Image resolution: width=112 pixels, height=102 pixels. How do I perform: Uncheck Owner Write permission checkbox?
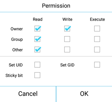(67, 29)
